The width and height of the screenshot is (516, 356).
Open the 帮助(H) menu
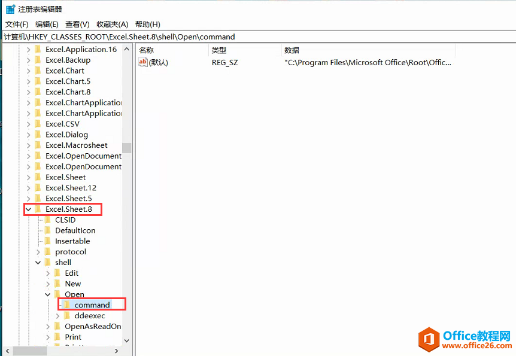click(148, 25)
